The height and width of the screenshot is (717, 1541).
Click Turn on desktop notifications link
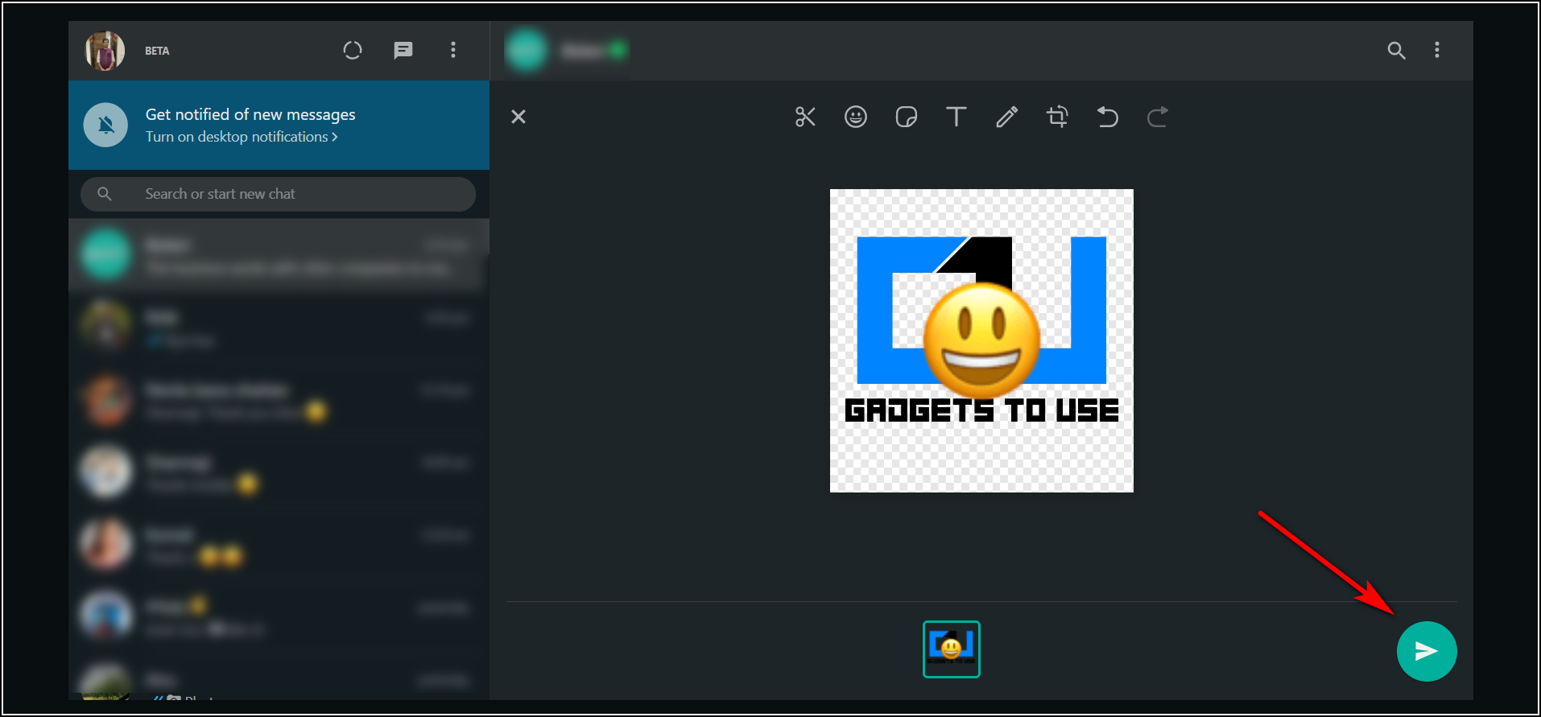pyautogui.click(x=242, y=137)
